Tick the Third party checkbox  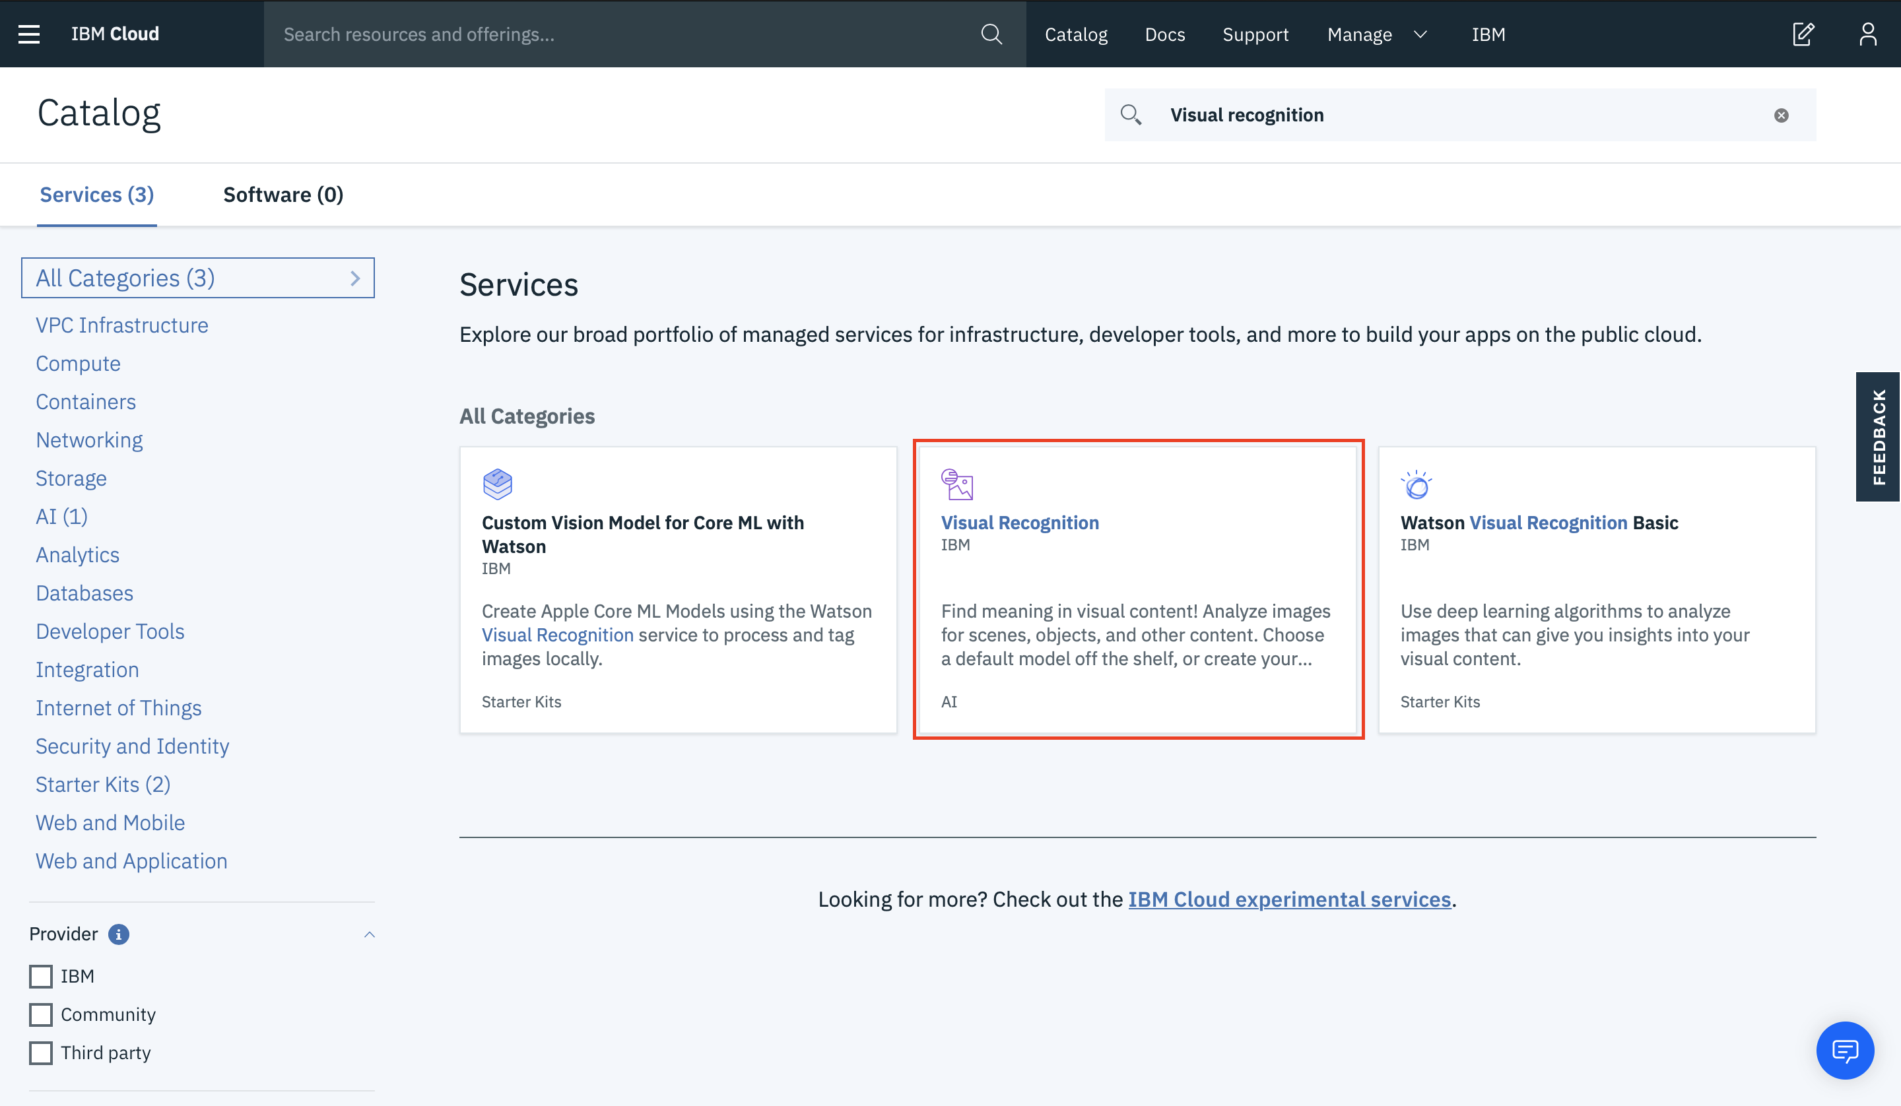pos(41,1053)
